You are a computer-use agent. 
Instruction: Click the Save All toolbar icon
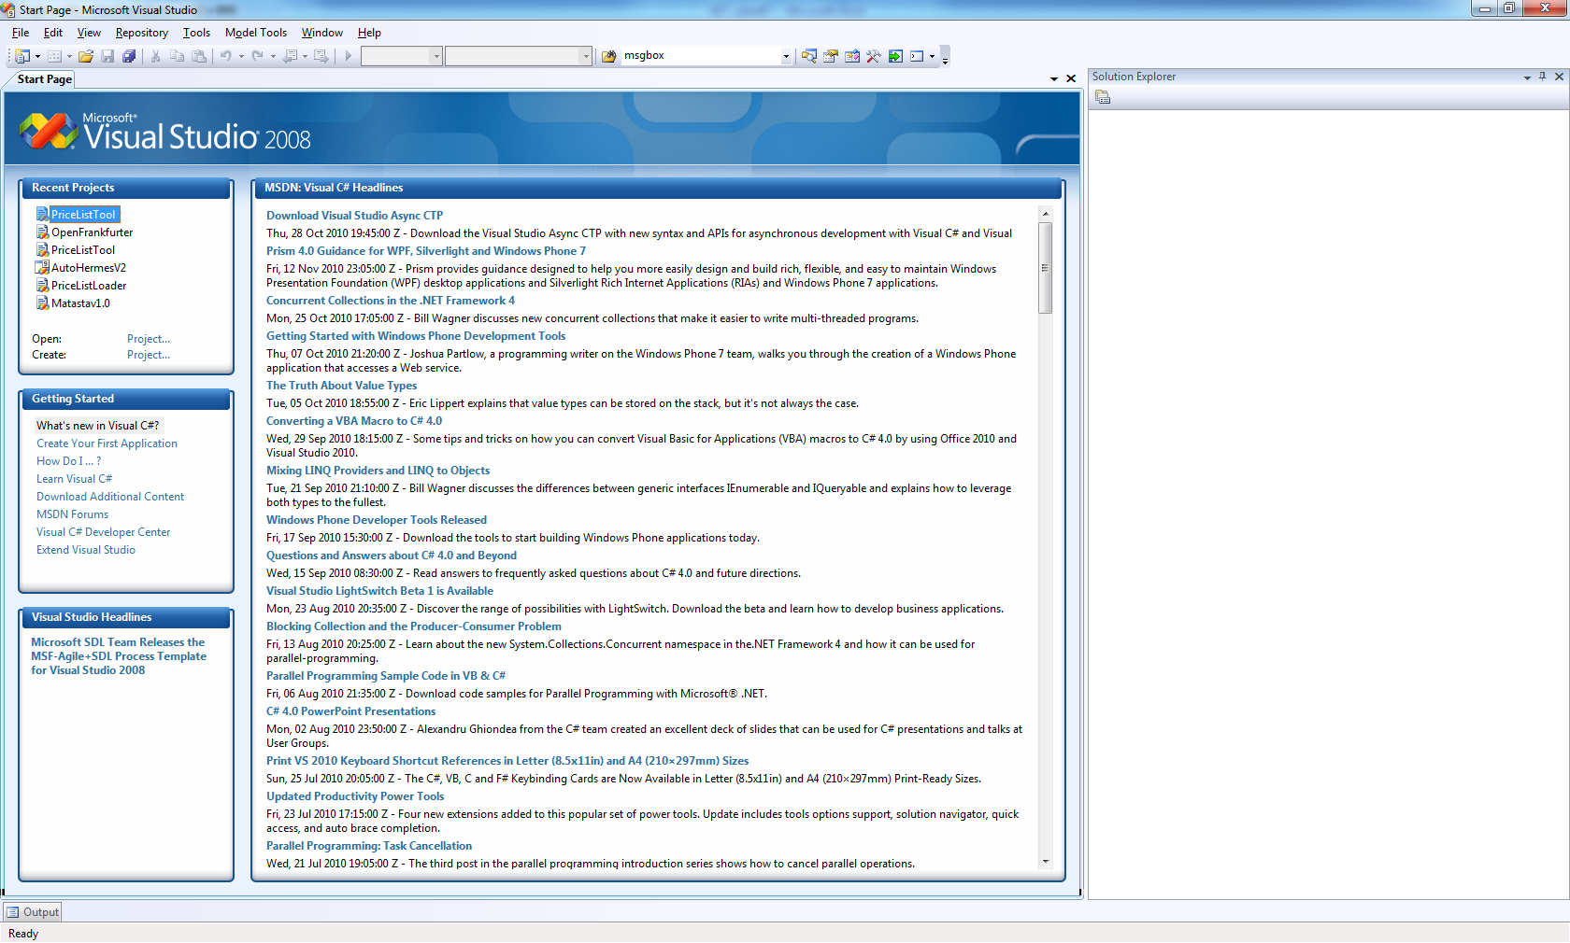(129, 56)
